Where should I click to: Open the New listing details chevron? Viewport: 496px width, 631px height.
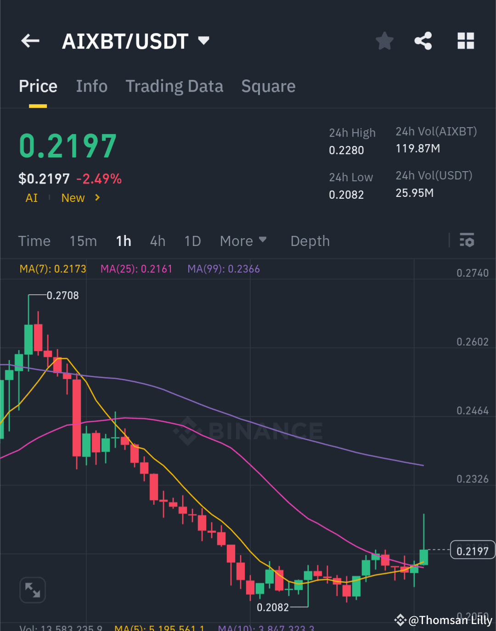(x=97, y=198)
